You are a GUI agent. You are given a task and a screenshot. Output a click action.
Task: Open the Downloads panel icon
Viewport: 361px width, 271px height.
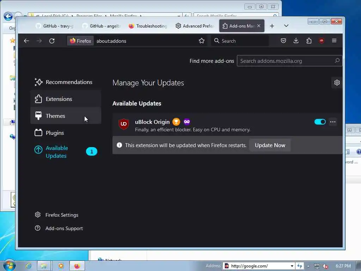coord(296,41)
